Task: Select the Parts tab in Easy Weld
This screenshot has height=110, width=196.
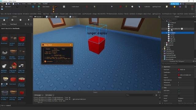Action: click(55, 49)
